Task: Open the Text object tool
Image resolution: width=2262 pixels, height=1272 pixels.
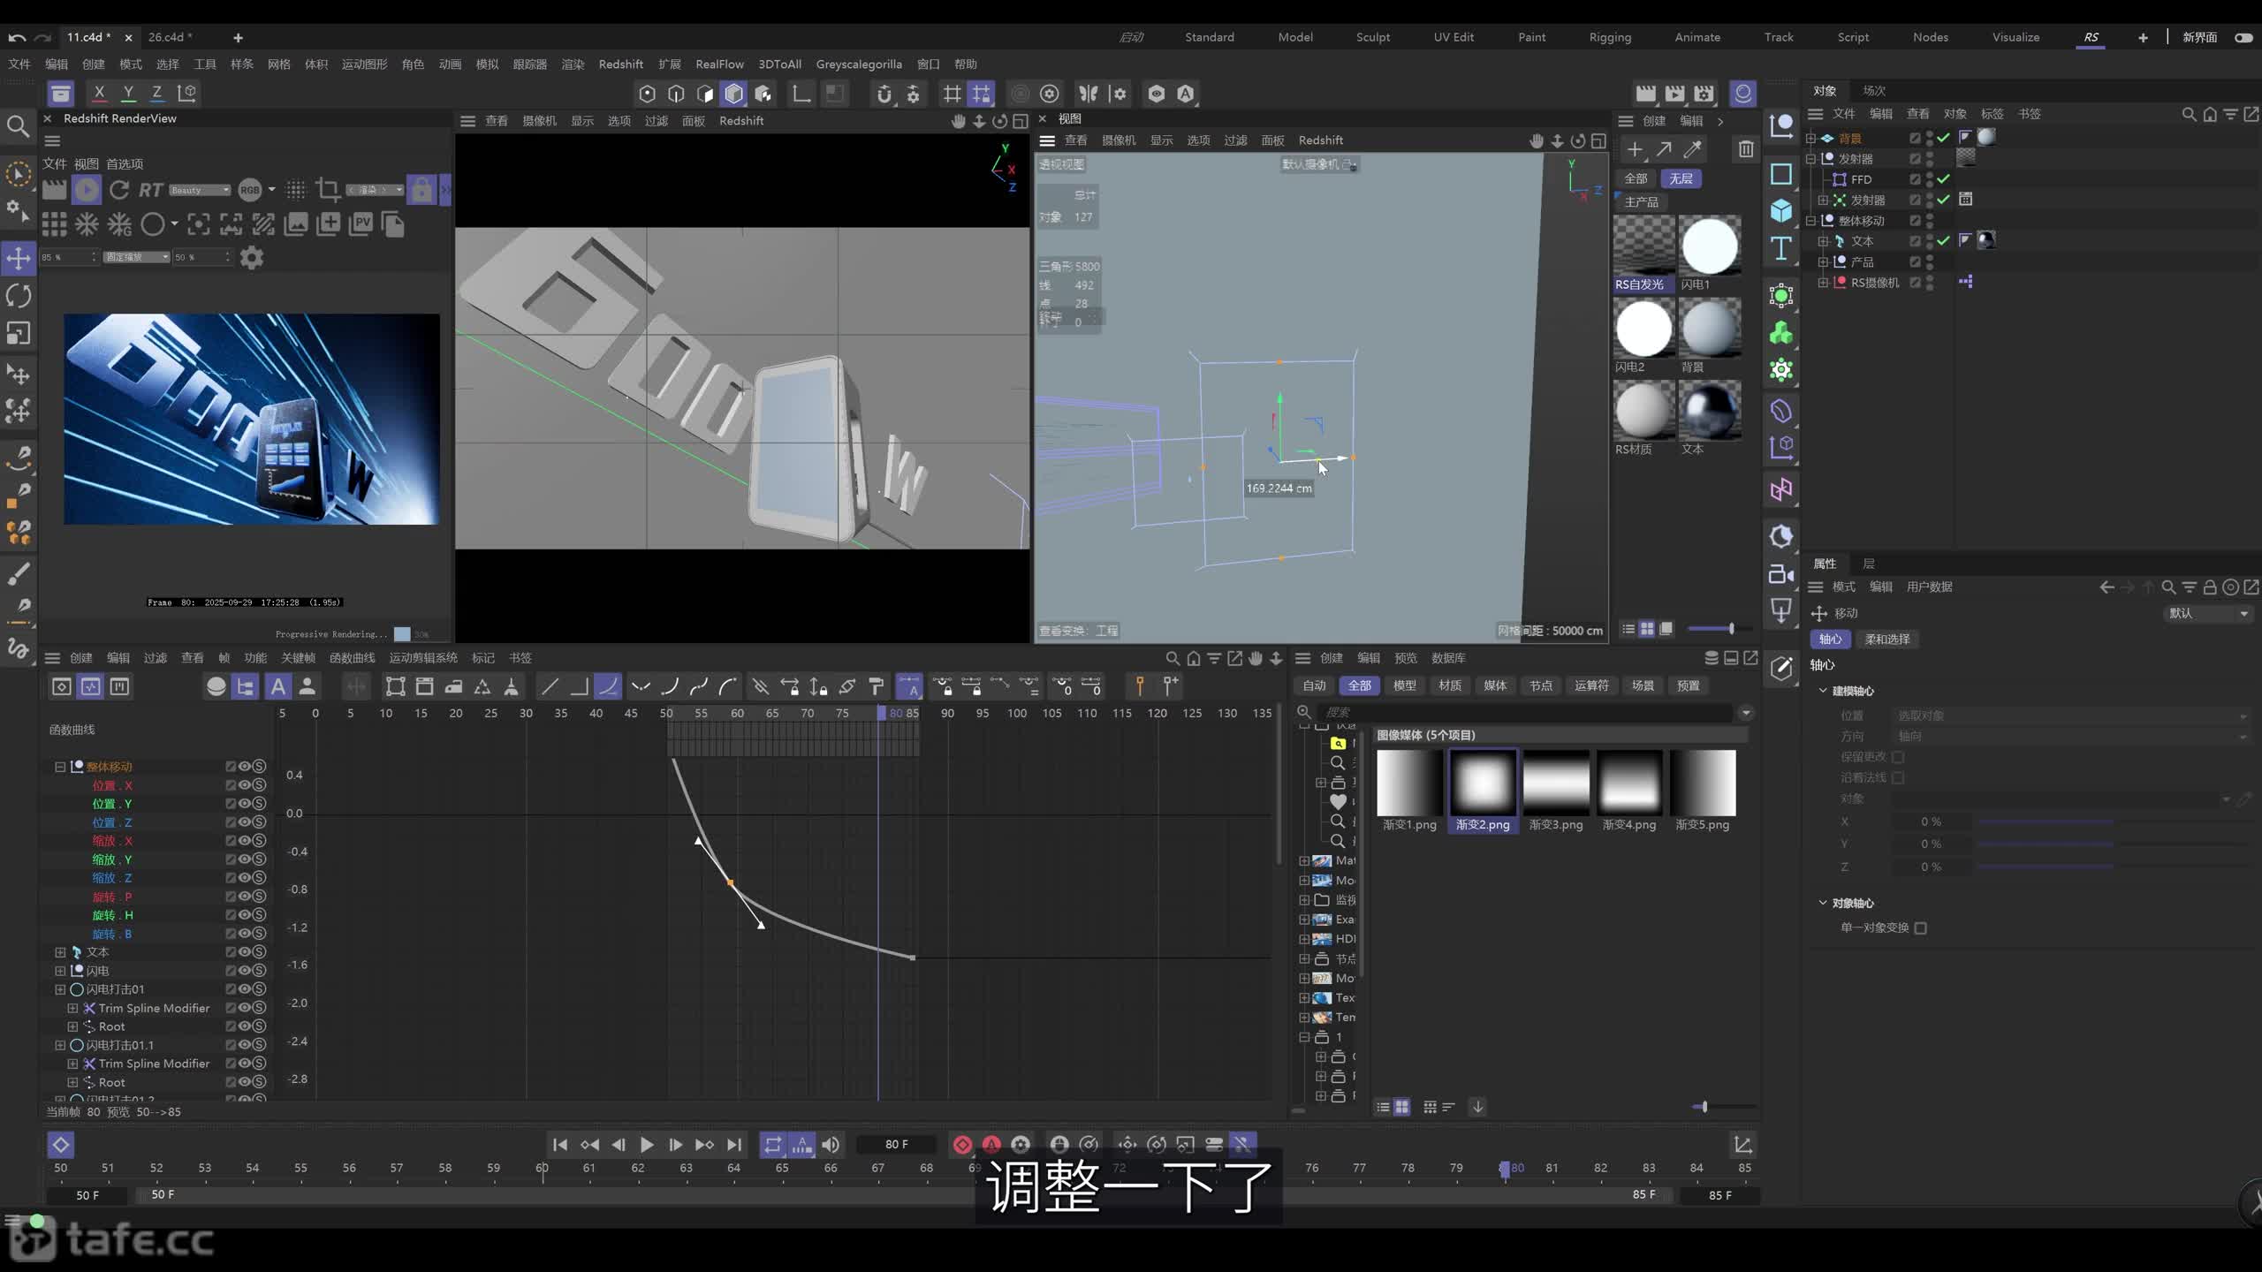Action: [x=1780, y=248]
